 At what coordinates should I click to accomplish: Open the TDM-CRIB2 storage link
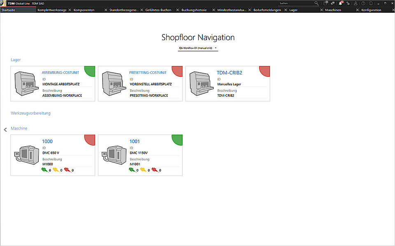tap(229, 73)
